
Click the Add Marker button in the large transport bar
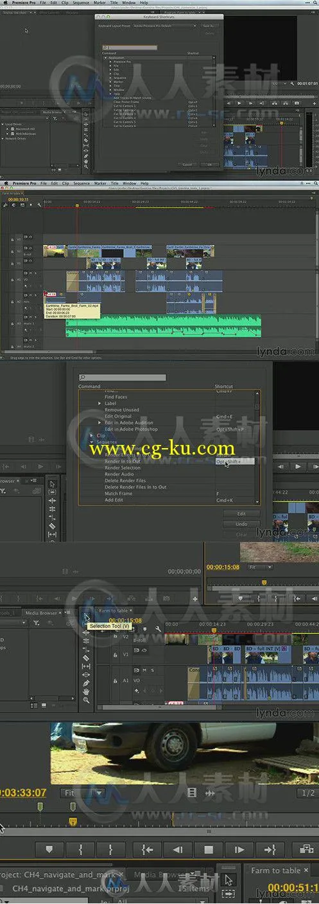coord(51,849)
